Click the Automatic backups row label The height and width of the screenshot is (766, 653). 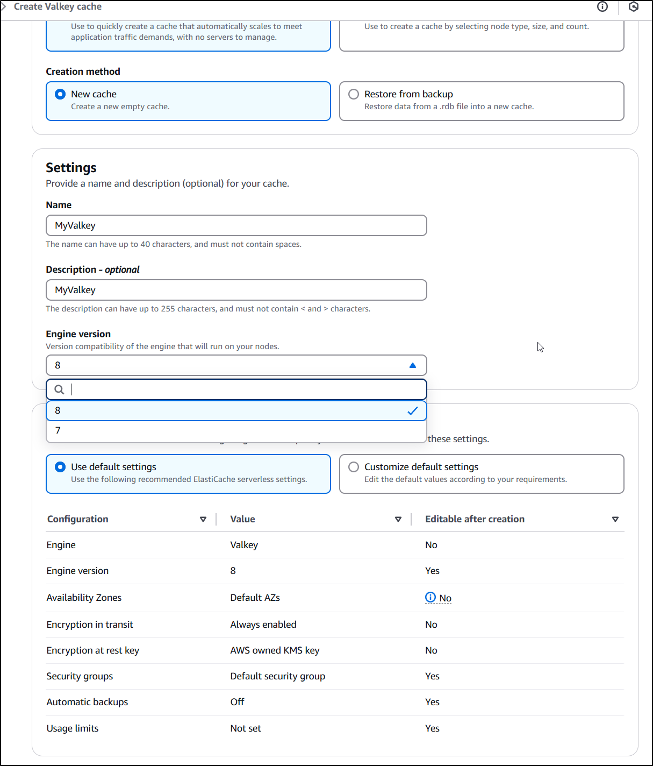(88, 702)
